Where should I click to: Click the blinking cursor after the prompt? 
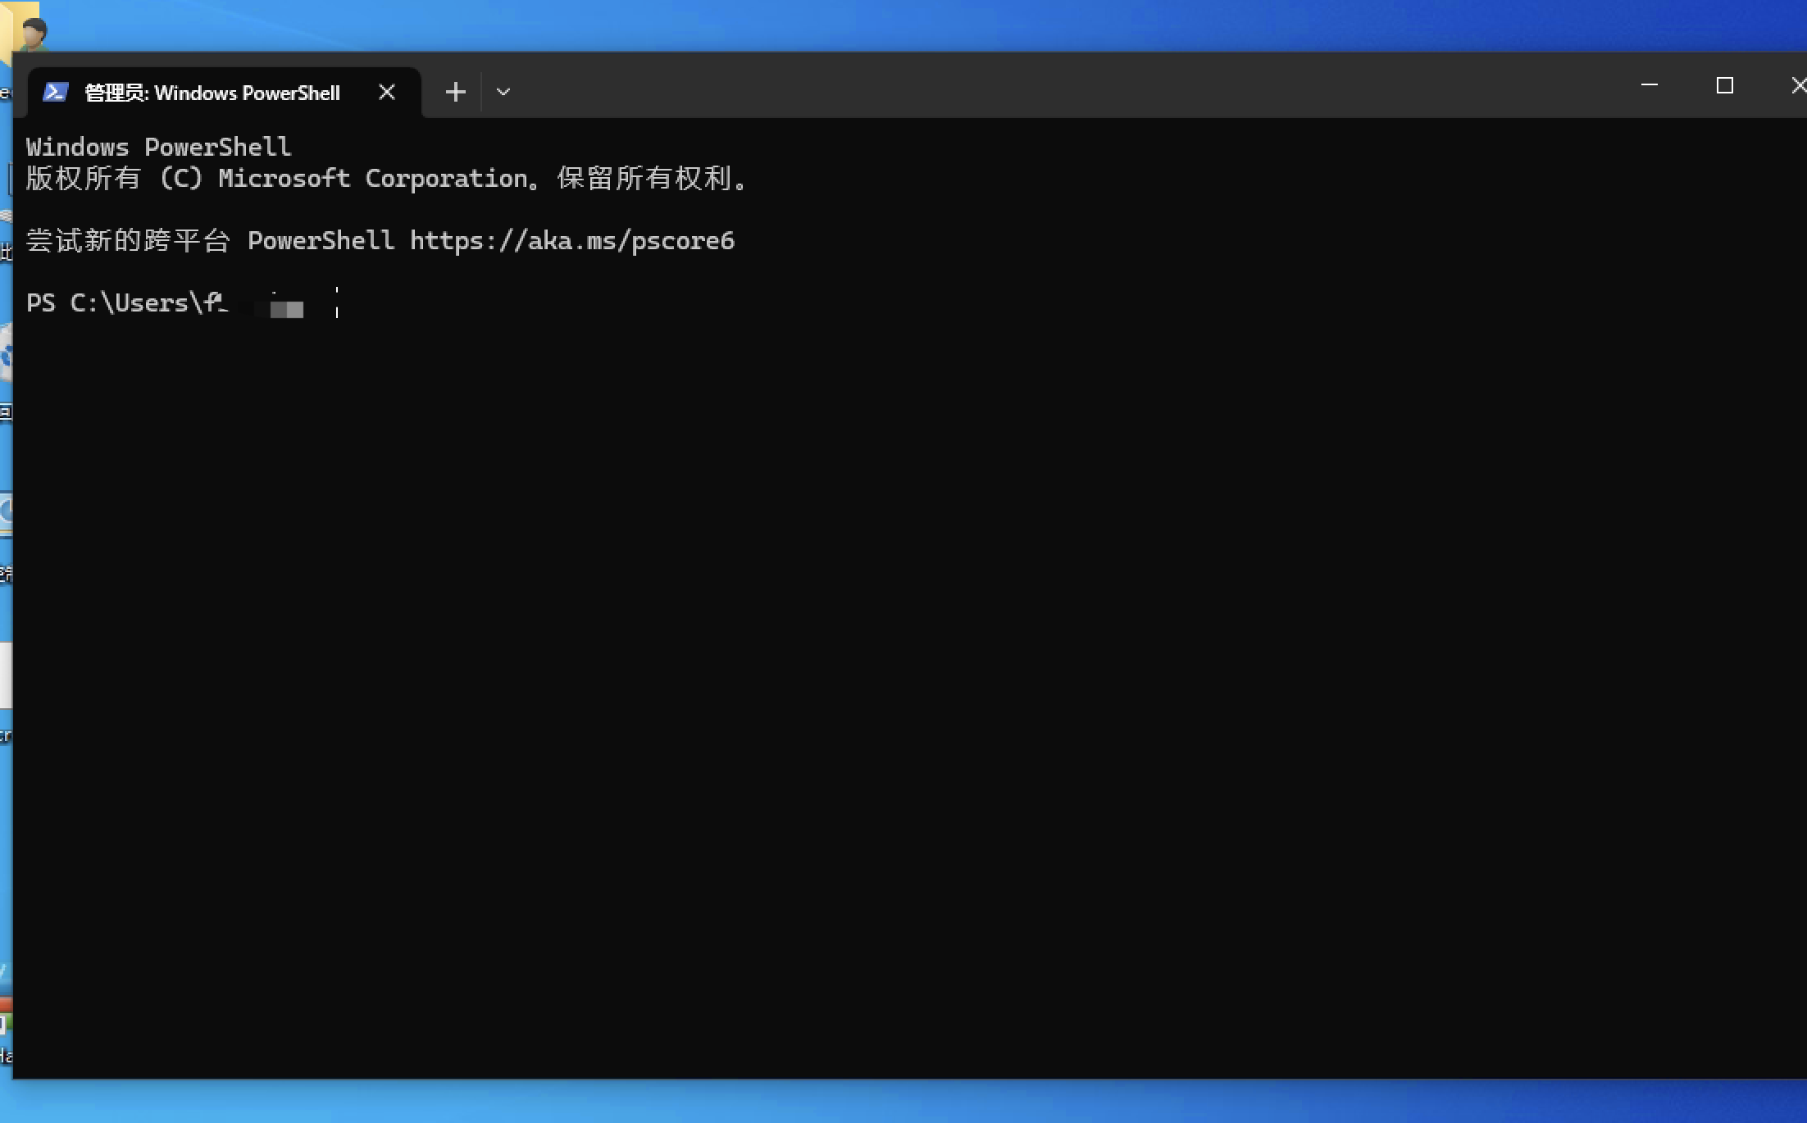(337, 302)
